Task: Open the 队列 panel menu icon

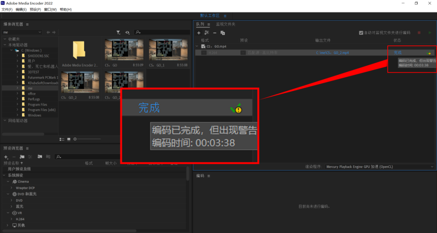Action: point(208,25)
